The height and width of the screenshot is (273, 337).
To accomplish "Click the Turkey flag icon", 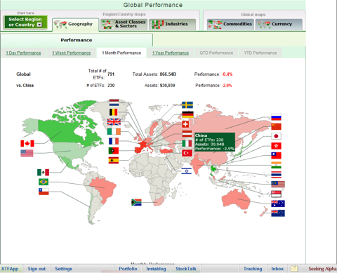I will pyautogui.click(x=187, y=153).
